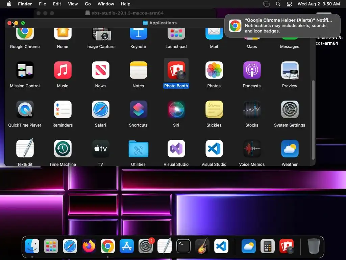
Task: Open Spotlight search in menu bar
Action: 278,4
